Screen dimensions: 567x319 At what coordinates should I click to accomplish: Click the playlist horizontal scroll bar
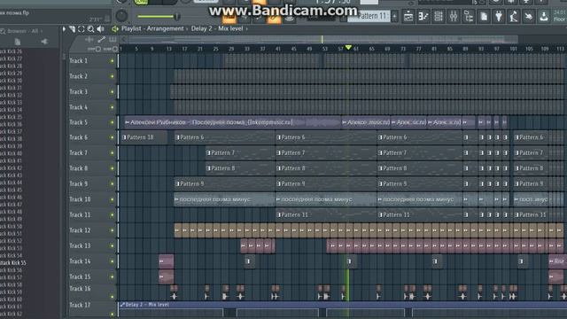322,39
